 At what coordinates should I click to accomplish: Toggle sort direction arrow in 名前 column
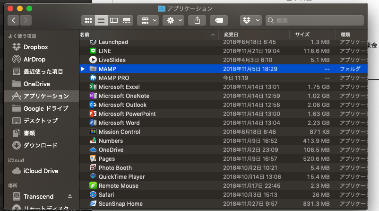pyautogui.click(x=213, y=35)
